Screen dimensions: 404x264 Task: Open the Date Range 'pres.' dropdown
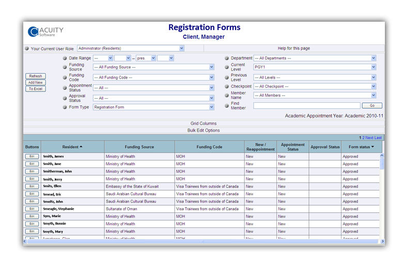(146, 58)
